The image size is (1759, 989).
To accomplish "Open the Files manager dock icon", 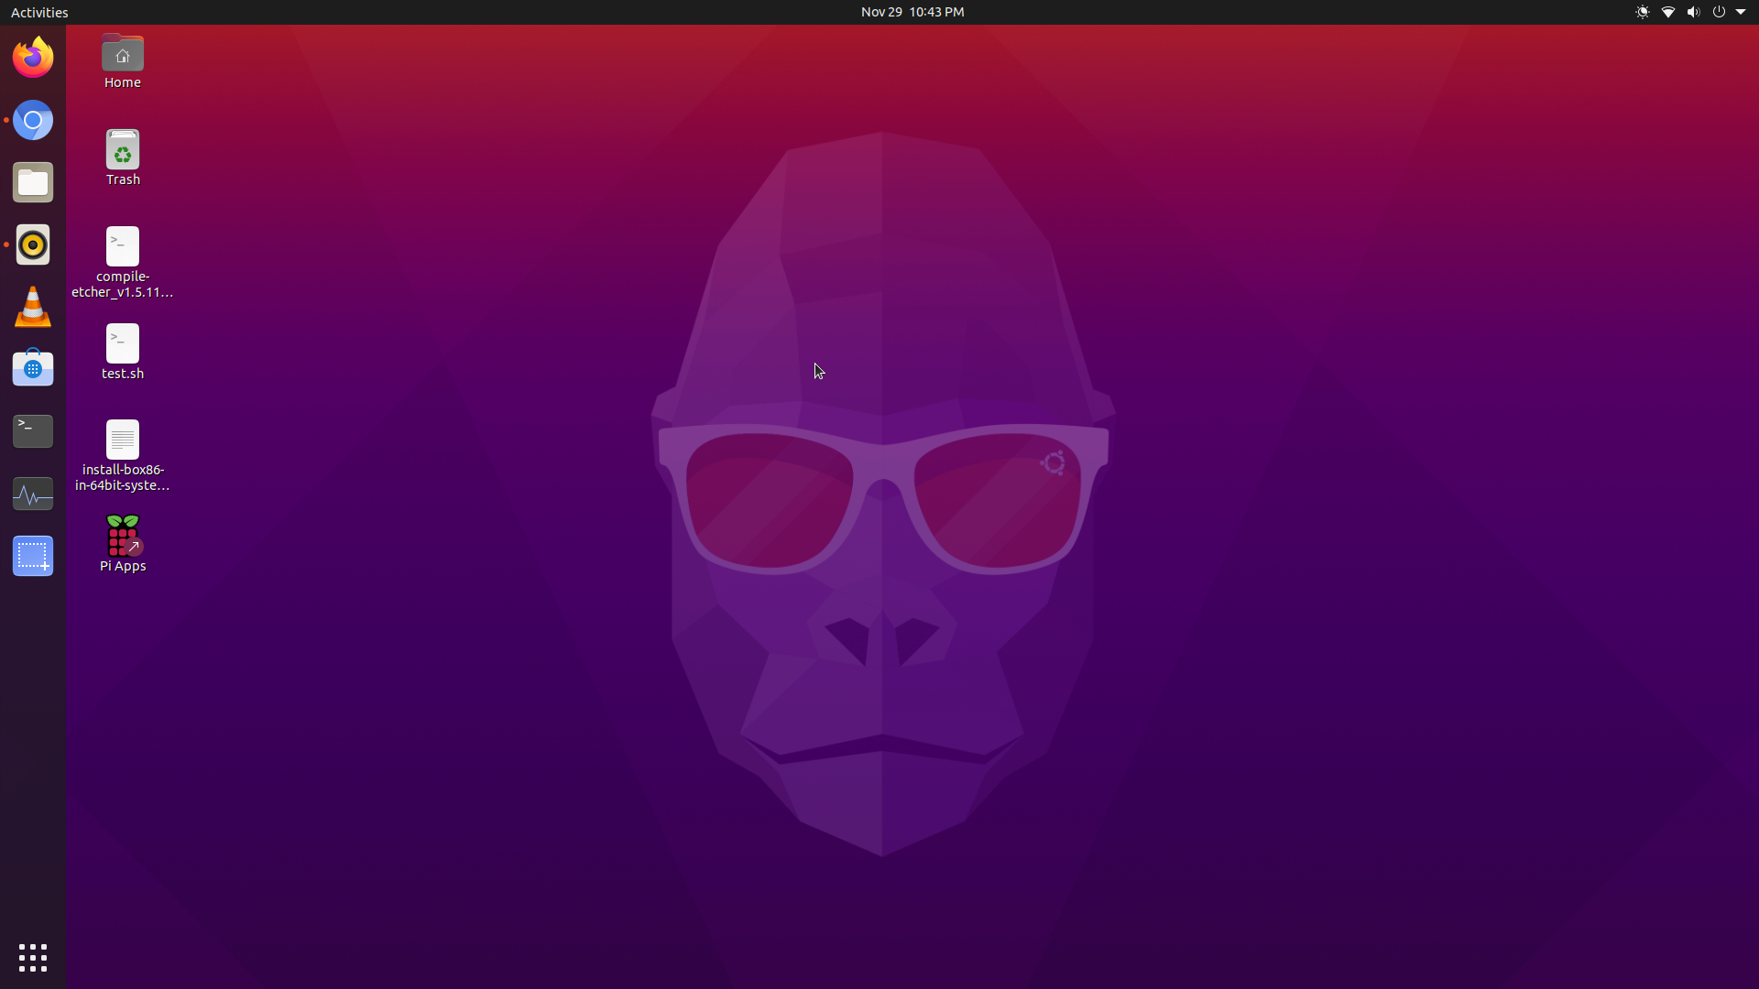I will (33, 183).
